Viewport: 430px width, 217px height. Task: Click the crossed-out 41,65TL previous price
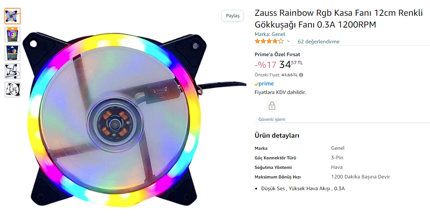[289, 75]
